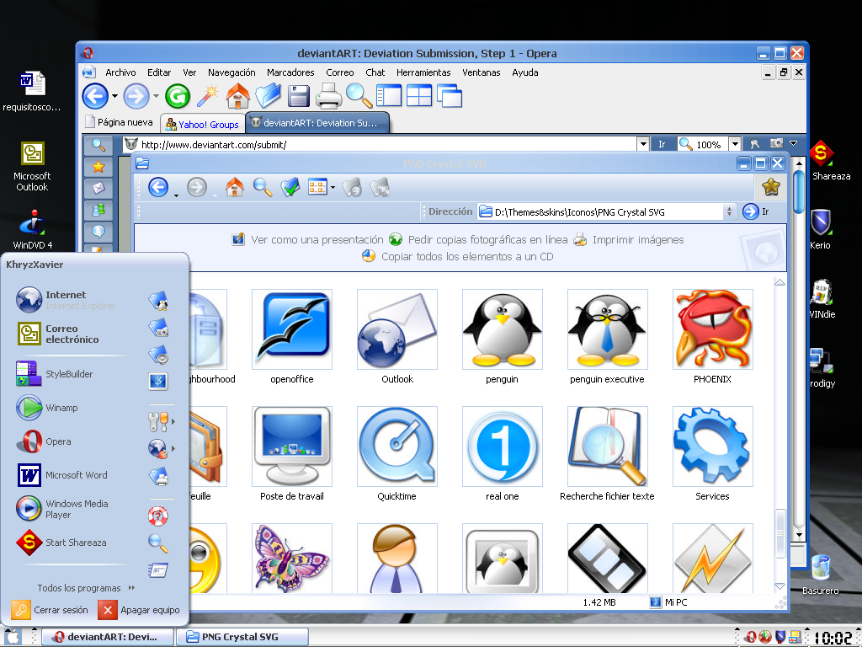Click the Ir button next to Opera's address bar
Image resolution: width=862 pixels, height=647 pixels.
662,144
